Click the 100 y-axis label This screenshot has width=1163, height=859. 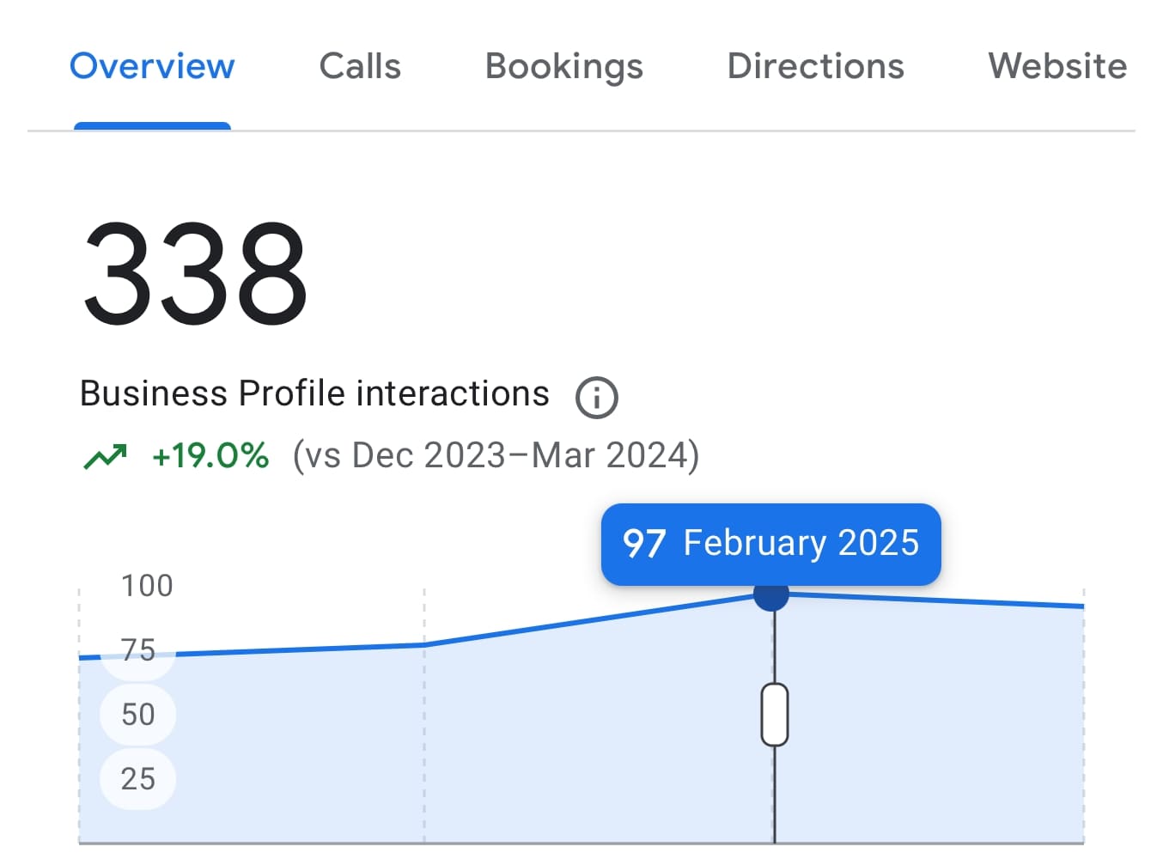click(x=147, y=586)
